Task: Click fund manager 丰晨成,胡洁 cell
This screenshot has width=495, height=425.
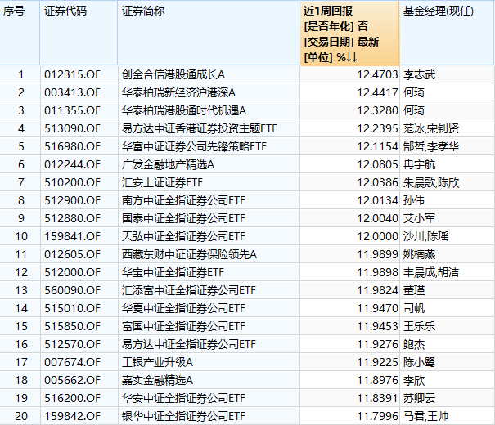Action: (433, 272)
